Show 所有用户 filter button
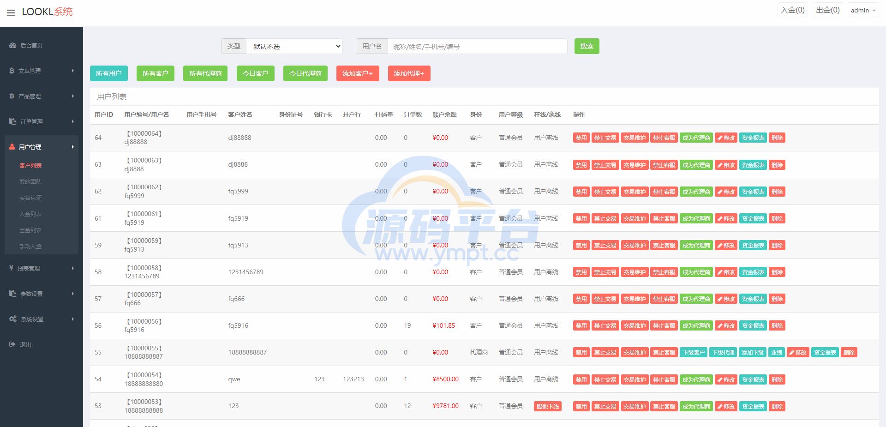Image resolution: width=886 pixels, height=427 pixels. [109, 73]
